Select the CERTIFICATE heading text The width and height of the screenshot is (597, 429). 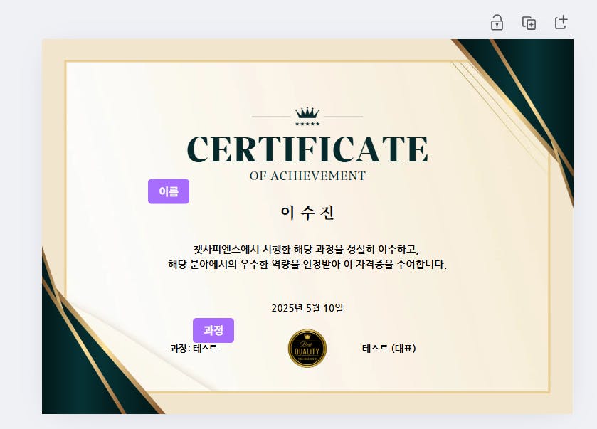pos(307,149)
